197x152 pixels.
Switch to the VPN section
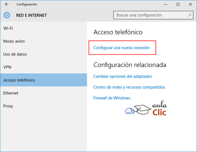point(7,67)
